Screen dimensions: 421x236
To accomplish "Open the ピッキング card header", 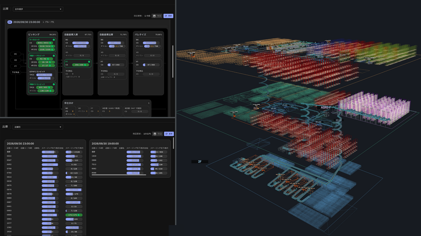I will (x=42, y=35).
